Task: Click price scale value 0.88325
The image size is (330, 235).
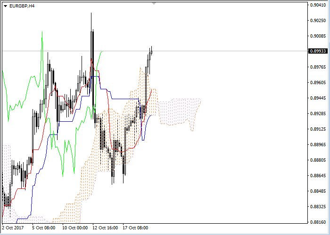Action: [318, 206]
